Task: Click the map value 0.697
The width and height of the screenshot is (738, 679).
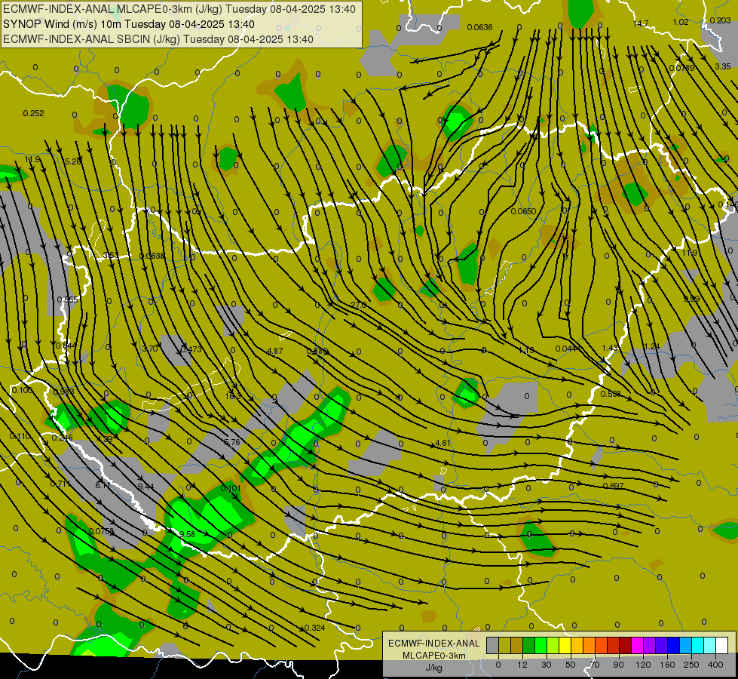Action: [614, 486]
